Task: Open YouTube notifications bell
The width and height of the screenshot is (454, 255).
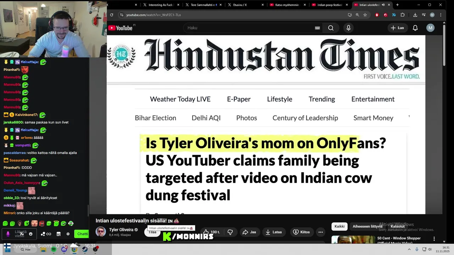Action: coord(415,28)
